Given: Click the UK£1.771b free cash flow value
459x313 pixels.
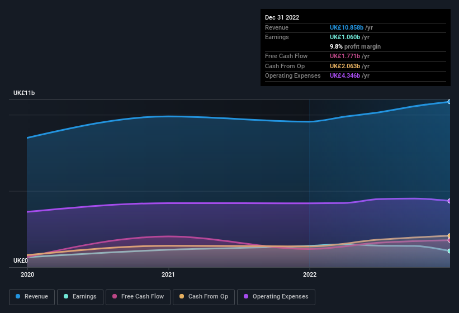Looking at the screenshot, I should 345,56.
